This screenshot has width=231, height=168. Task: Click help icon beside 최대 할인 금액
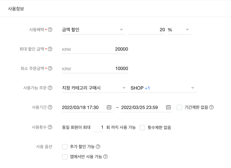click(x=50, y=49)
